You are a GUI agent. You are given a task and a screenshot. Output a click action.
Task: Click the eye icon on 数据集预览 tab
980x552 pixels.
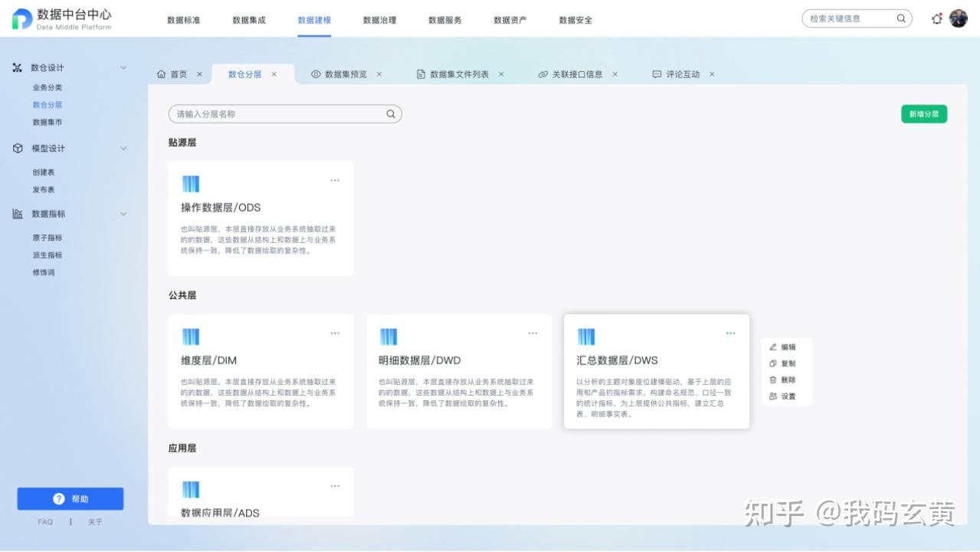point(316,74)
